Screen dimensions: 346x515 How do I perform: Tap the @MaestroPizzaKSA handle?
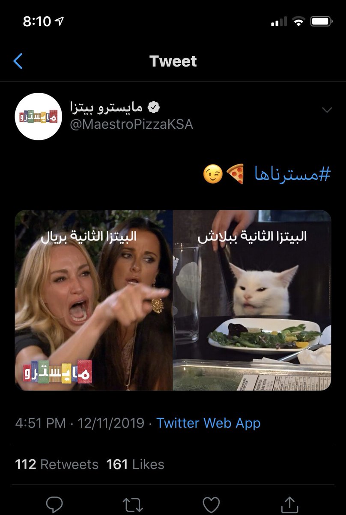pos(131,124)
